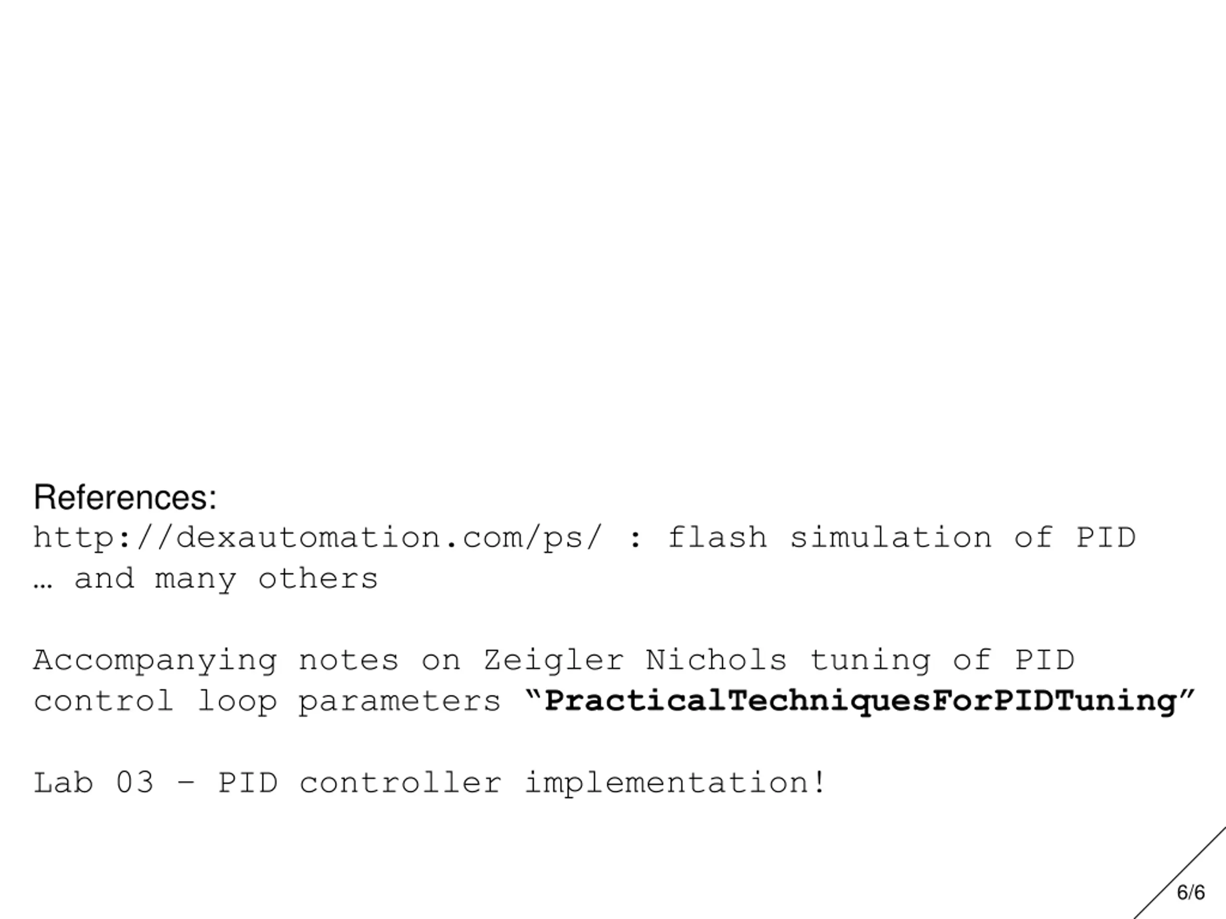Screen dimensions: 1226x919
Task: Click the '… and many others' line
Action: [x=205, y=580]
